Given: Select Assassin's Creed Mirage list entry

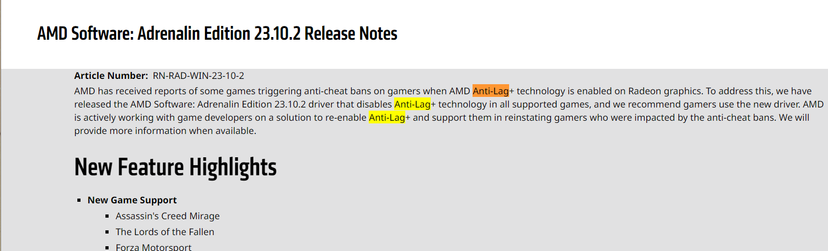Looking at the screenshot, I should (168, 216).
